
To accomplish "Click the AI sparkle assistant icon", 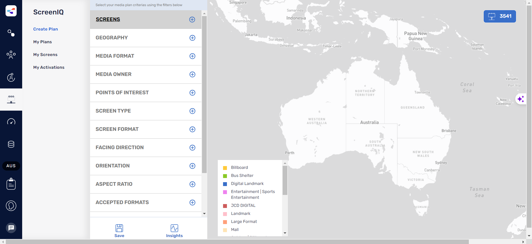I will pos(521,99).
